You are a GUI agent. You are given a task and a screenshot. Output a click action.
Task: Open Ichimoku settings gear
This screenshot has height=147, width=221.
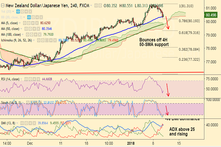[43, 41]
